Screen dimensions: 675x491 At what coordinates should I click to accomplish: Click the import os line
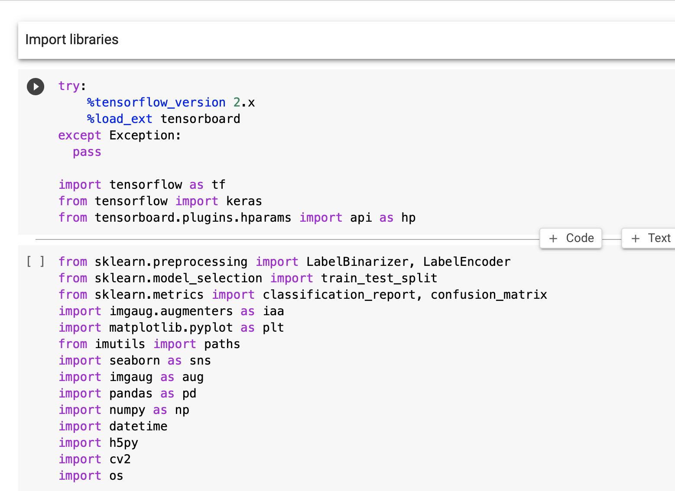(x=91, y=475)
